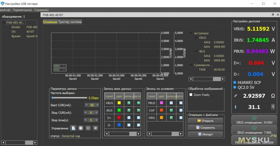280x146 pixels.
Task: Toggle the PBUS record checkbox
Action: [170, 103]
